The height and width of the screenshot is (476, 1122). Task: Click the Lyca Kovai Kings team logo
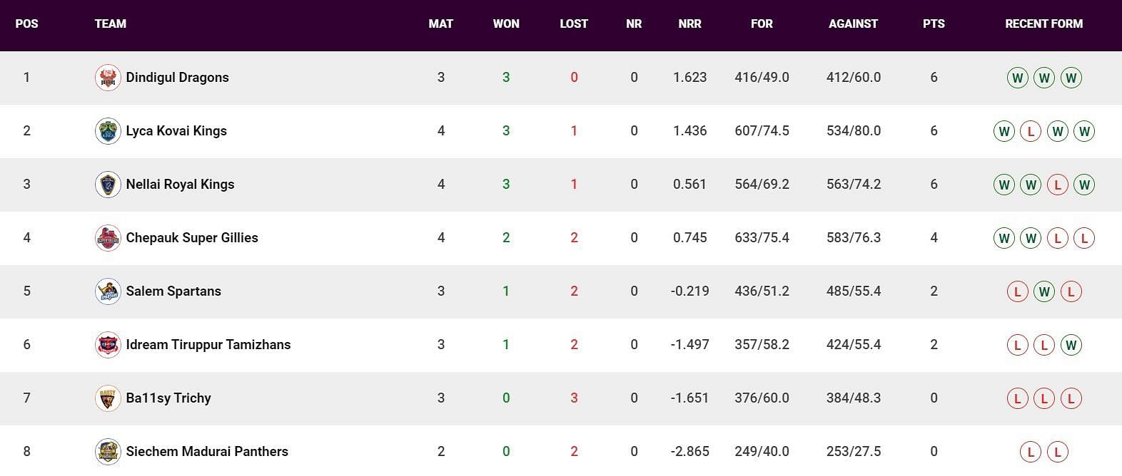pyautogui.click(x=108, y=131)
